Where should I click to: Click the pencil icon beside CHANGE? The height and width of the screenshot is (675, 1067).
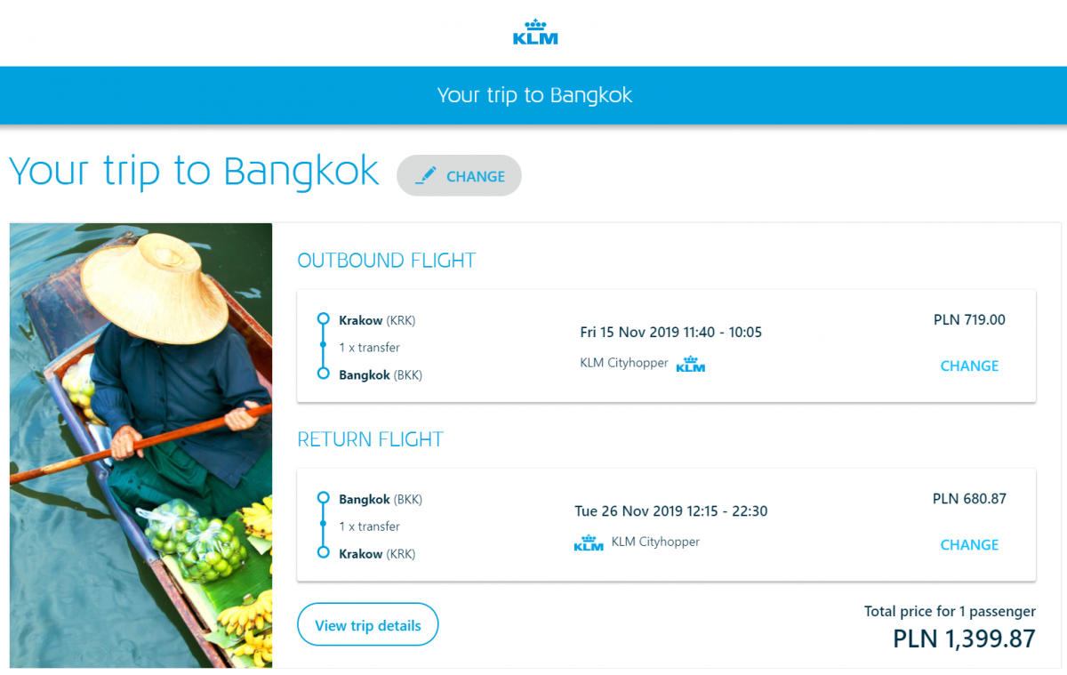tap(426, 175)
